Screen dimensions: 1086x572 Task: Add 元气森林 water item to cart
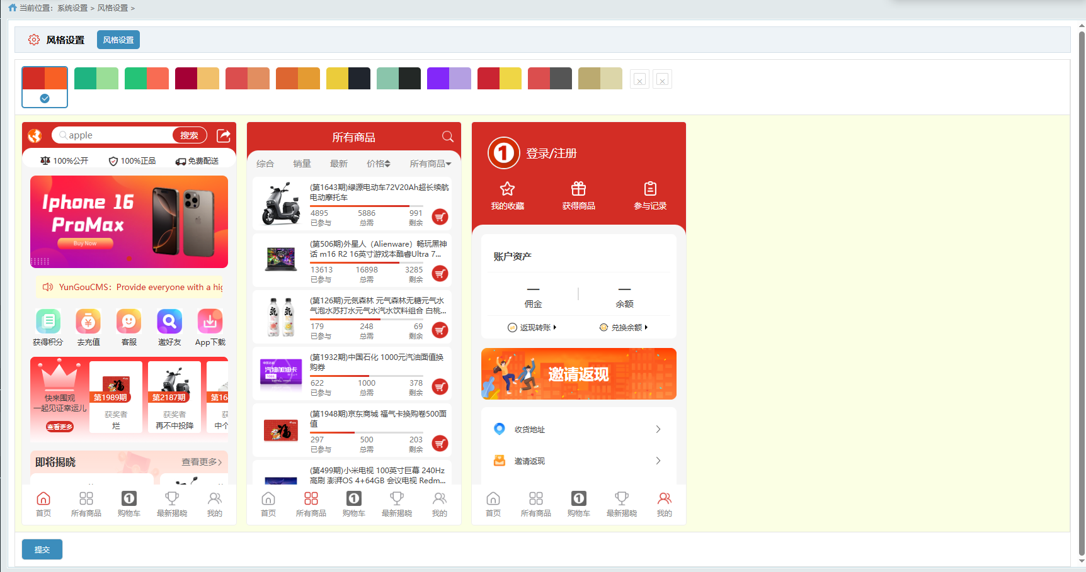[440, 330]
